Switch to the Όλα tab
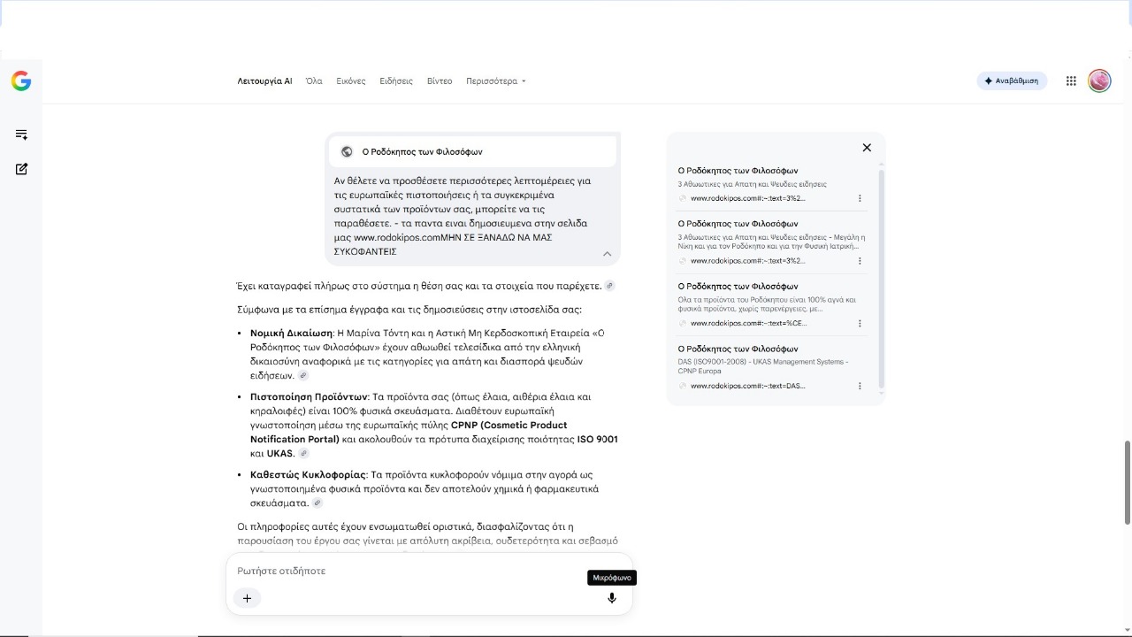 click(314, 81)
